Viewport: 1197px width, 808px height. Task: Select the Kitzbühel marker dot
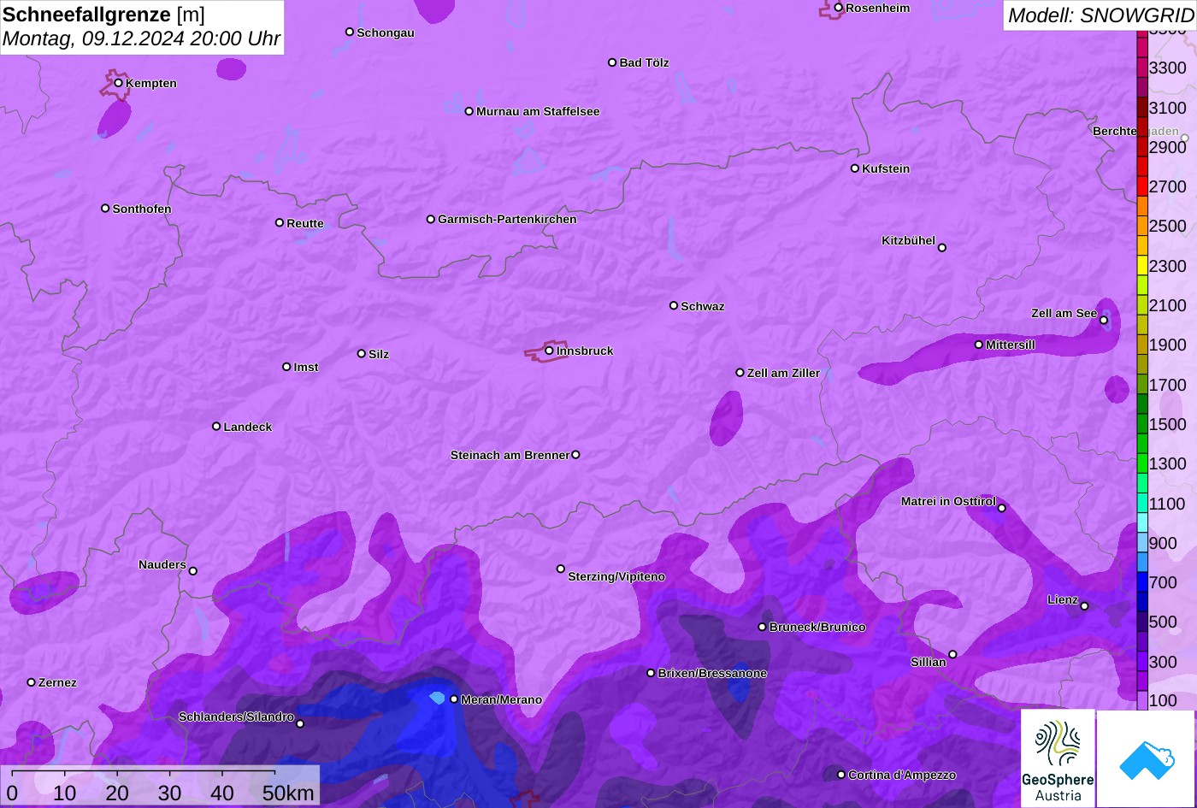942,248
